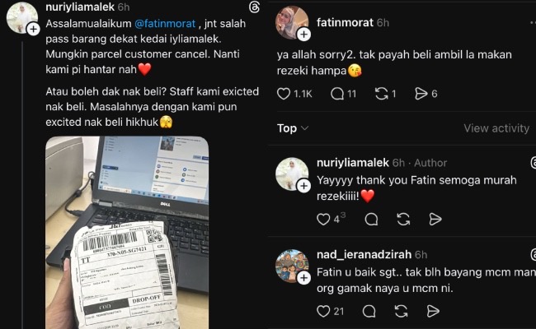
Task: Repost nuriyliamalek's thank you comment
Action: 403,220
